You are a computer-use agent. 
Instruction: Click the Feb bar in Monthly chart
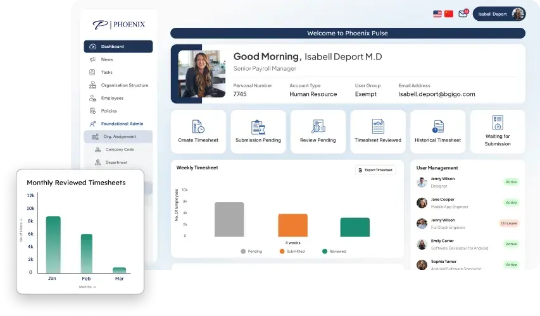[x=87, y=253]
